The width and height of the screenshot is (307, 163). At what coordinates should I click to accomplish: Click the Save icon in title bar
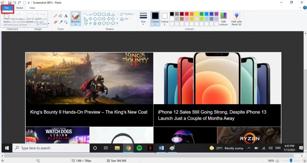coord(10,3)
